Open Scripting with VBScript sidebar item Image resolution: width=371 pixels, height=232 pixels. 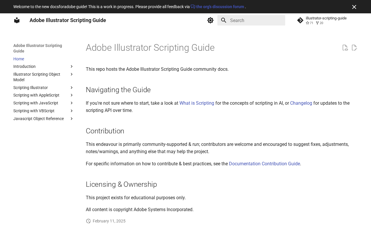click(x=34, y=111)
